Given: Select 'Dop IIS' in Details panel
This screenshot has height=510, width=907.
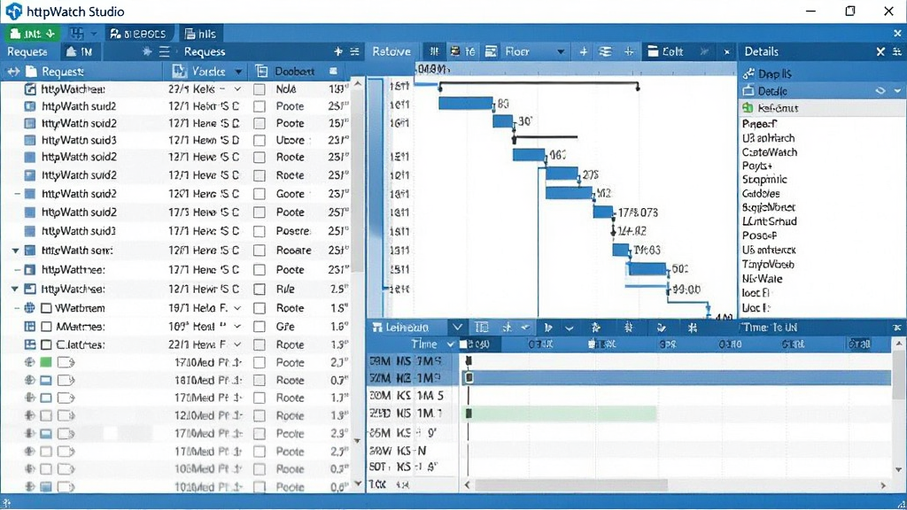Looking at the screenshot, I should point(774,74).
